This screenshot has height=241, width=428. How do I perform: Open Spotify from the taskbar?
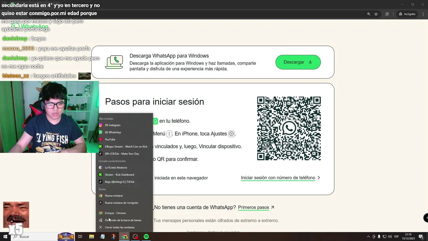point(146,237)
